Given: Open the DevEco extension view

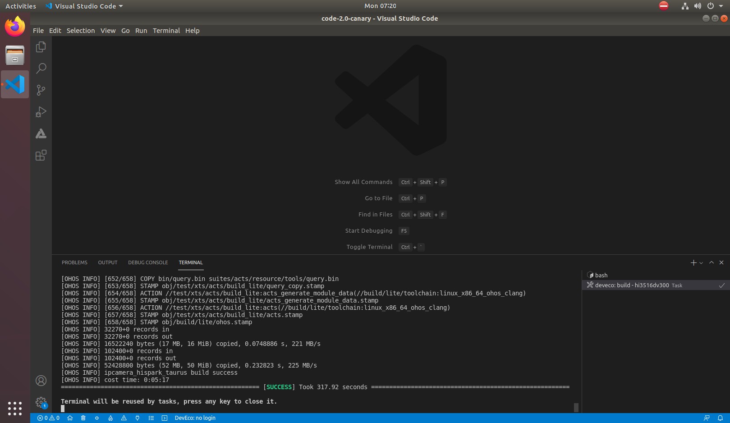Looking at the screenshot, I should [41, 133].
